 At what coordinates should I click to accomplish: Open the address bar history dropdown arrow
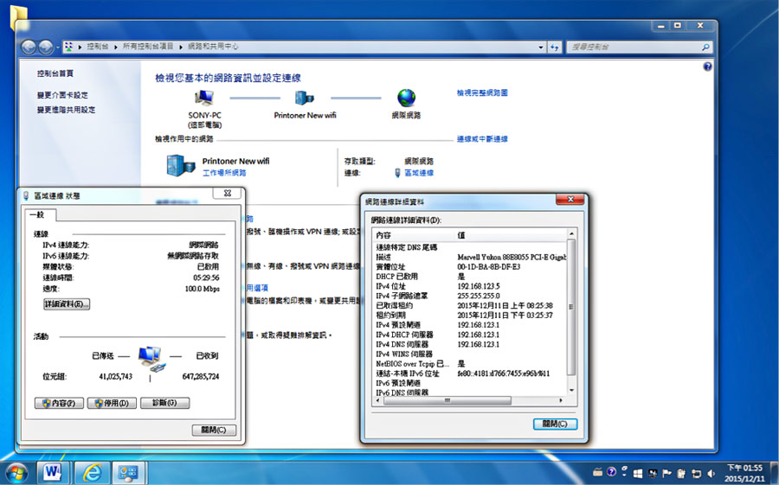(541, 48)
